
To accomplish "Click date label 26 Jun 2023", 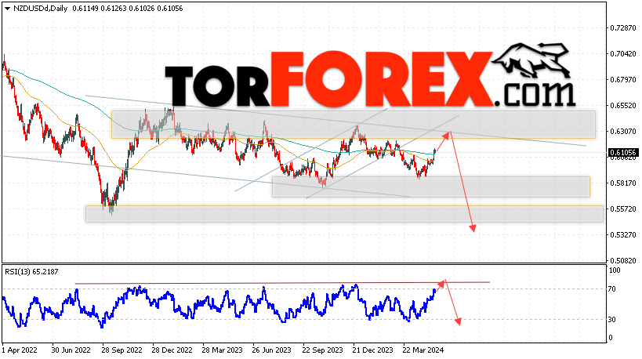I will (272, 350).
